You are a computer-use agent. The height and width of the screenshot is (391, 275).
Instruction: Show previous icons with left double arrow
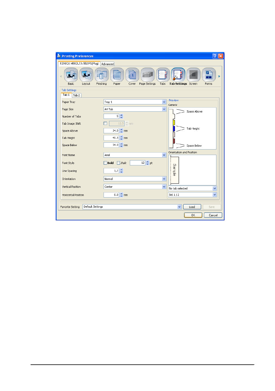pyautogui.click(x=61, y=76)
